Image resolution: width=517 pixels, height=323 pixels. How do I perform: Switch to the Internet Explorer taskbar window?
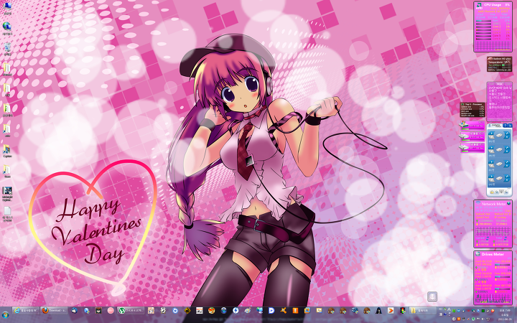pyautogui.click(x=26, y=311)
